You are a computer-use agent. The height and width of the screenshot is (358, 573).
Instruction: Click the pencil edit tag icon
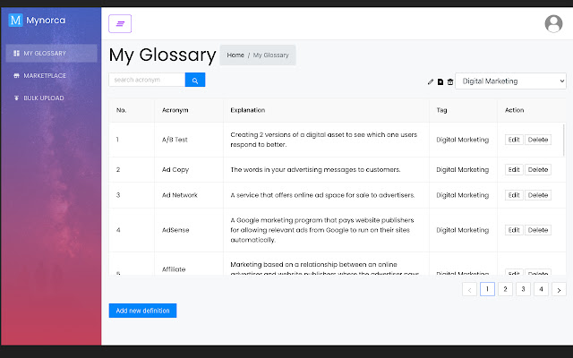(x=431, y=81)
